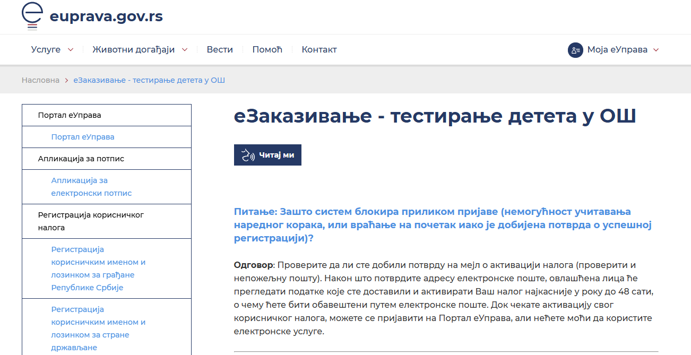
Task: Open the Моја еУправа dropdown arrow
Action: 656,50
